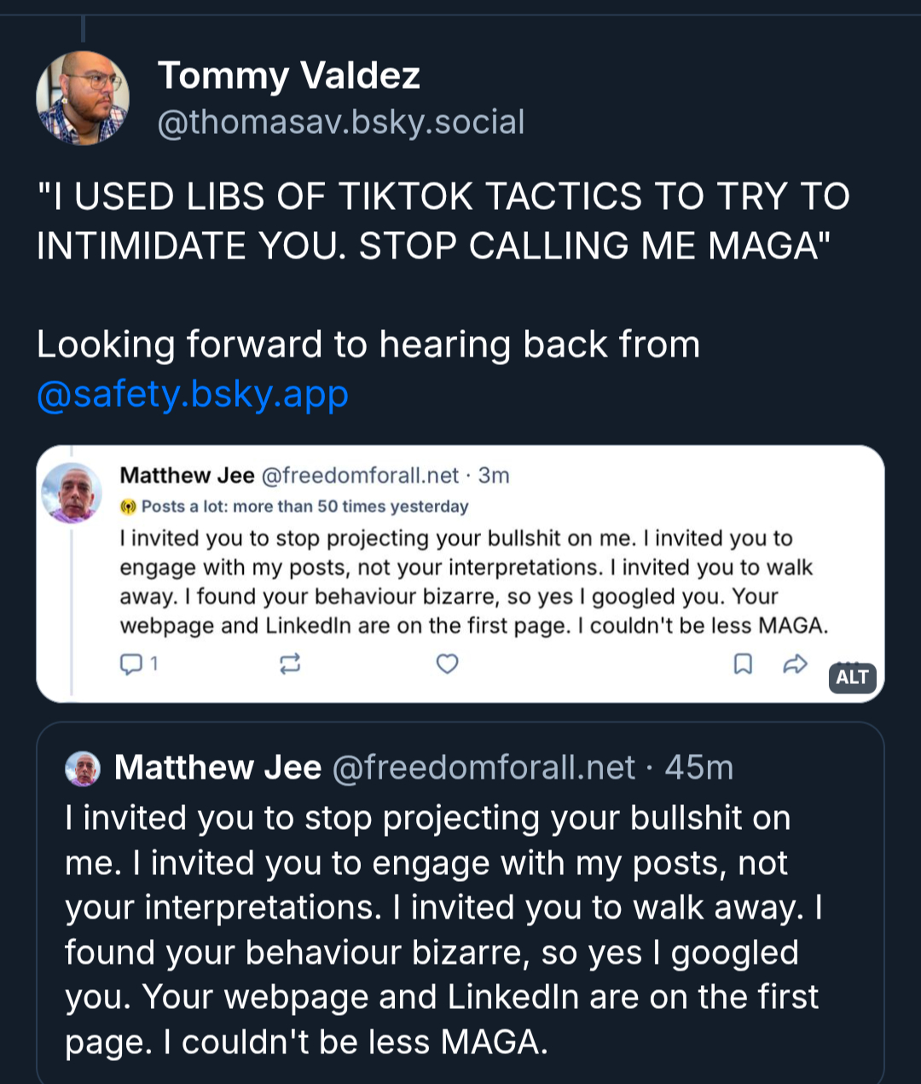The width and height of the screenshot is (921, 1084).
Task: Click the reply speech bubble icon
Action: pyautogui.click(x=131, y=664)
